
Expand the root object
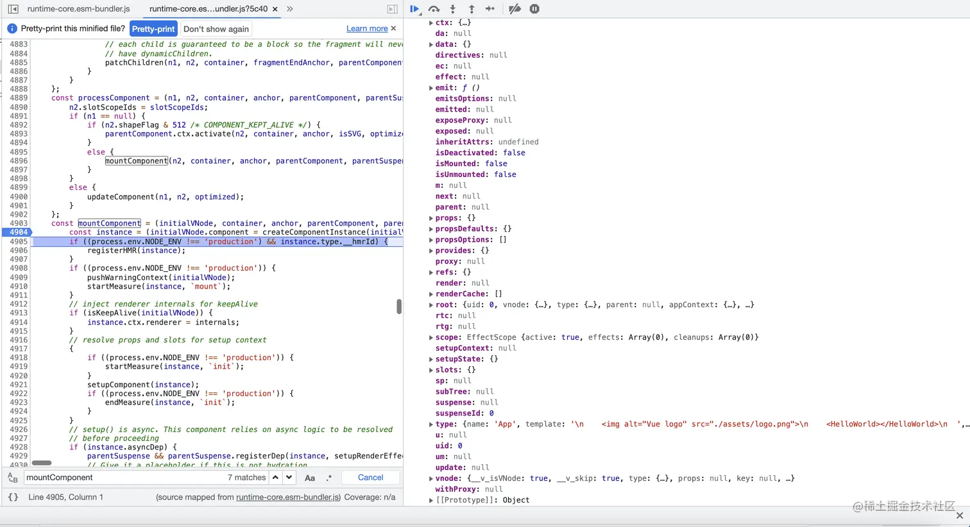tap(431, 305)
